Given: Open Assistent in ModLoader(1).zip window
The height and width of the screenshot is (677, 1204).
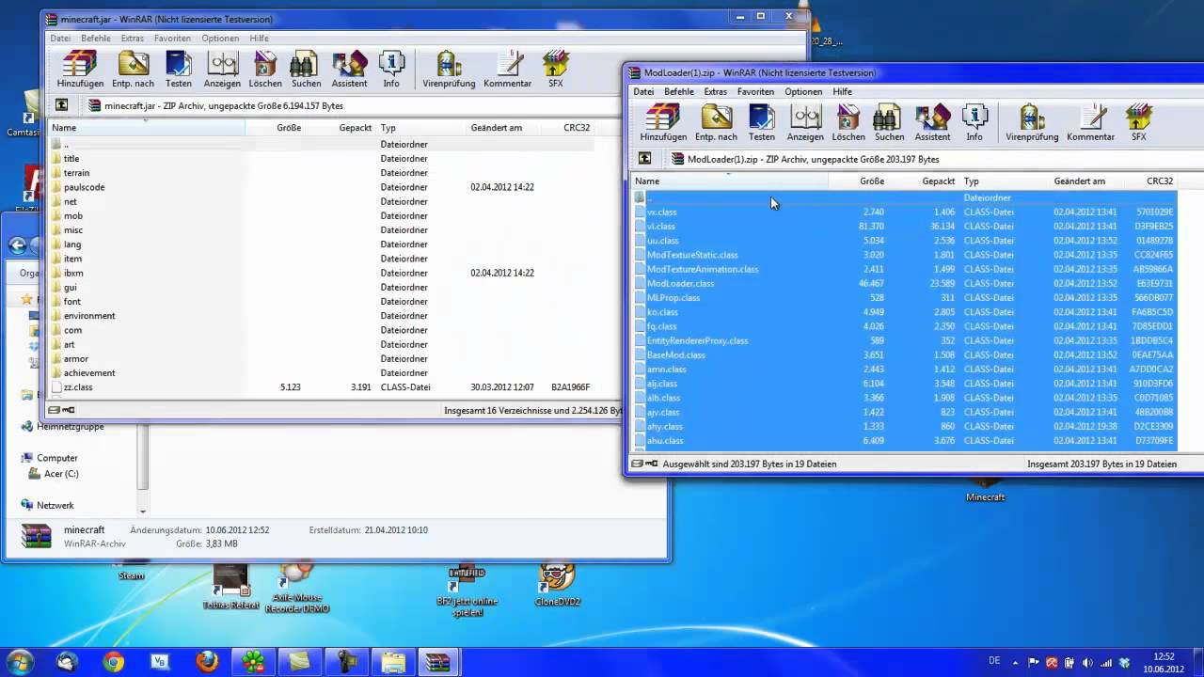Looking at the screenshot, I should pos(932,122).
